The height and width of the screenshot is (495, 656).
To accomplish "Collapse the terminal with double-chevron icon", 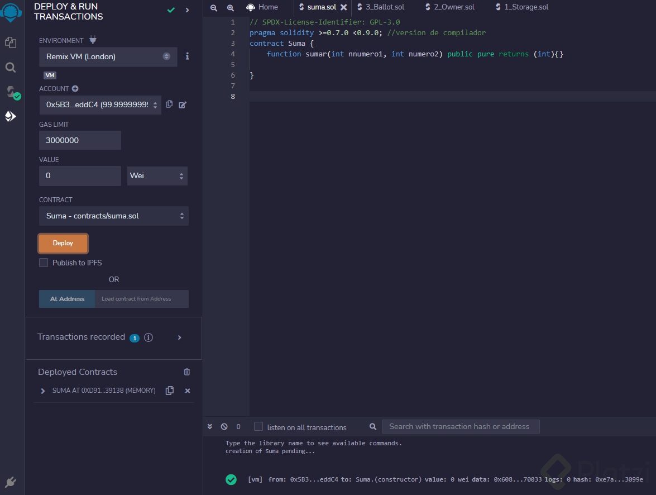I will (209, 426).
